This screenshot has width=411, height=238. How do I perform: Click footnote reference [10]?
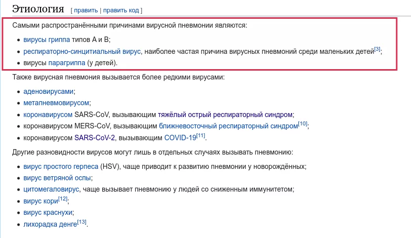pos(303,123)
